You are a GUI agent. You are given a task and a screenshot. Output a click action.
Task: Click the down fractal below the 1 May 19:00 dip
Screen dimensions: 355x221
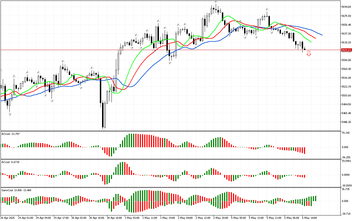point(169,63)
